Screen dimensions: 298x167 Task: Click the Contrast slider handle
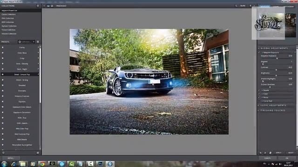click(x=276, y=70)
